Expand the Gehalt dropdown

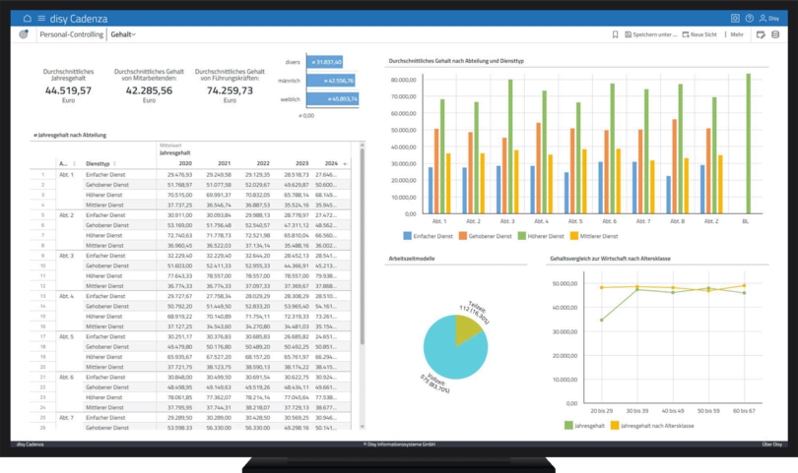point(123,34)
